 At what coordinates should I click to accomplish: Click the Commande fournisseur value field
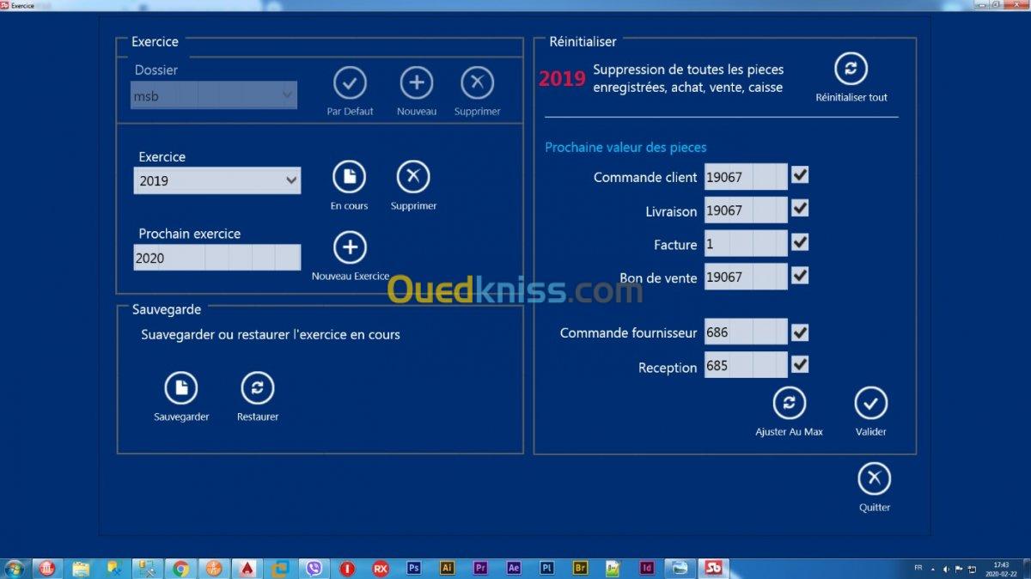tap(746, 332)
